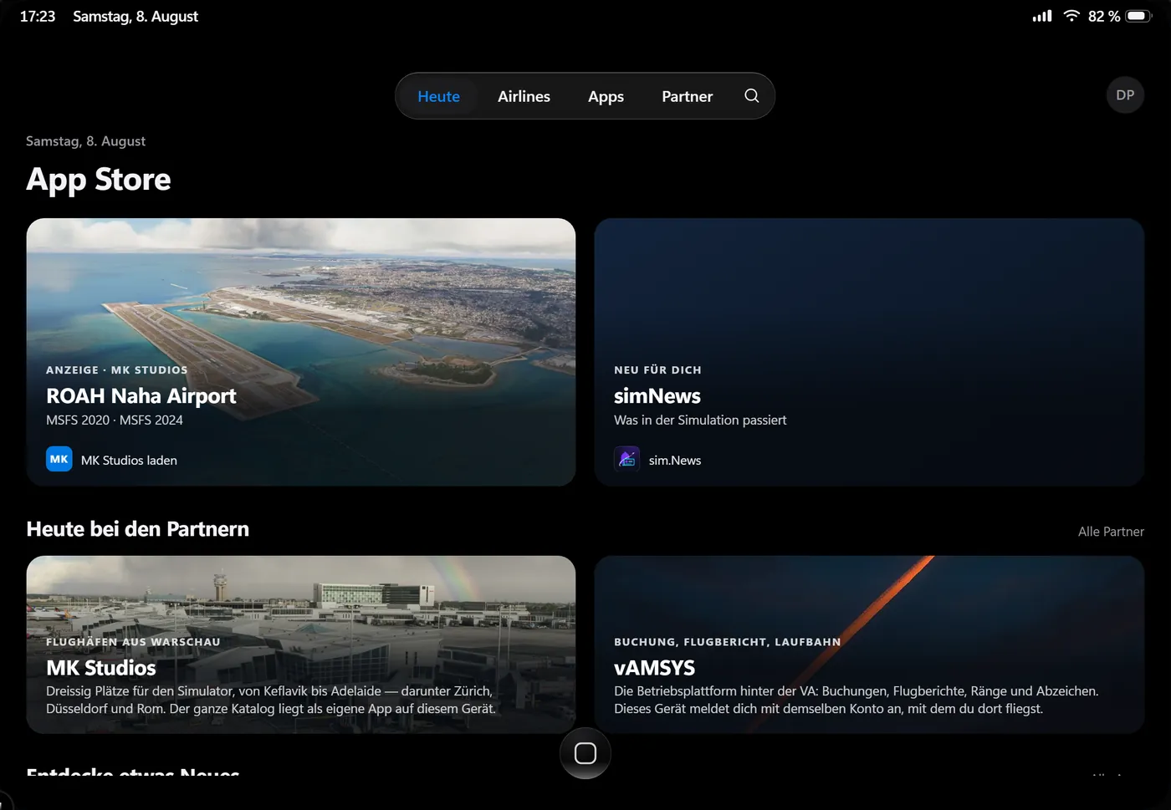Open the Apps tab
1171x810 pixels.
point(606,96)
